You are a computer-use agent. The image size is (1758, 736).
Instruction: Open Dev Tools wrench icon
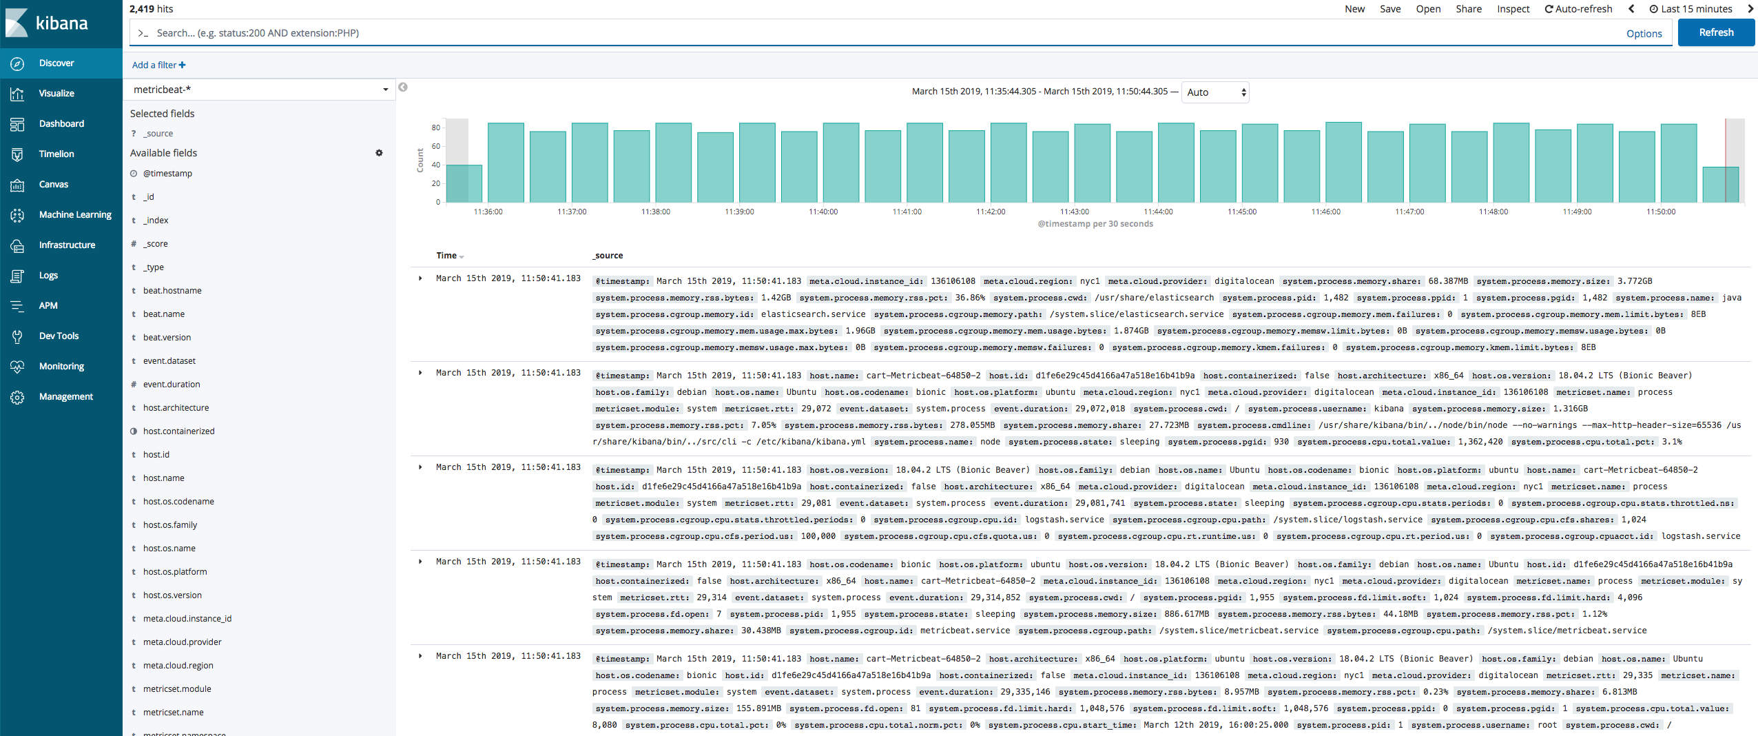coord(17,336)
